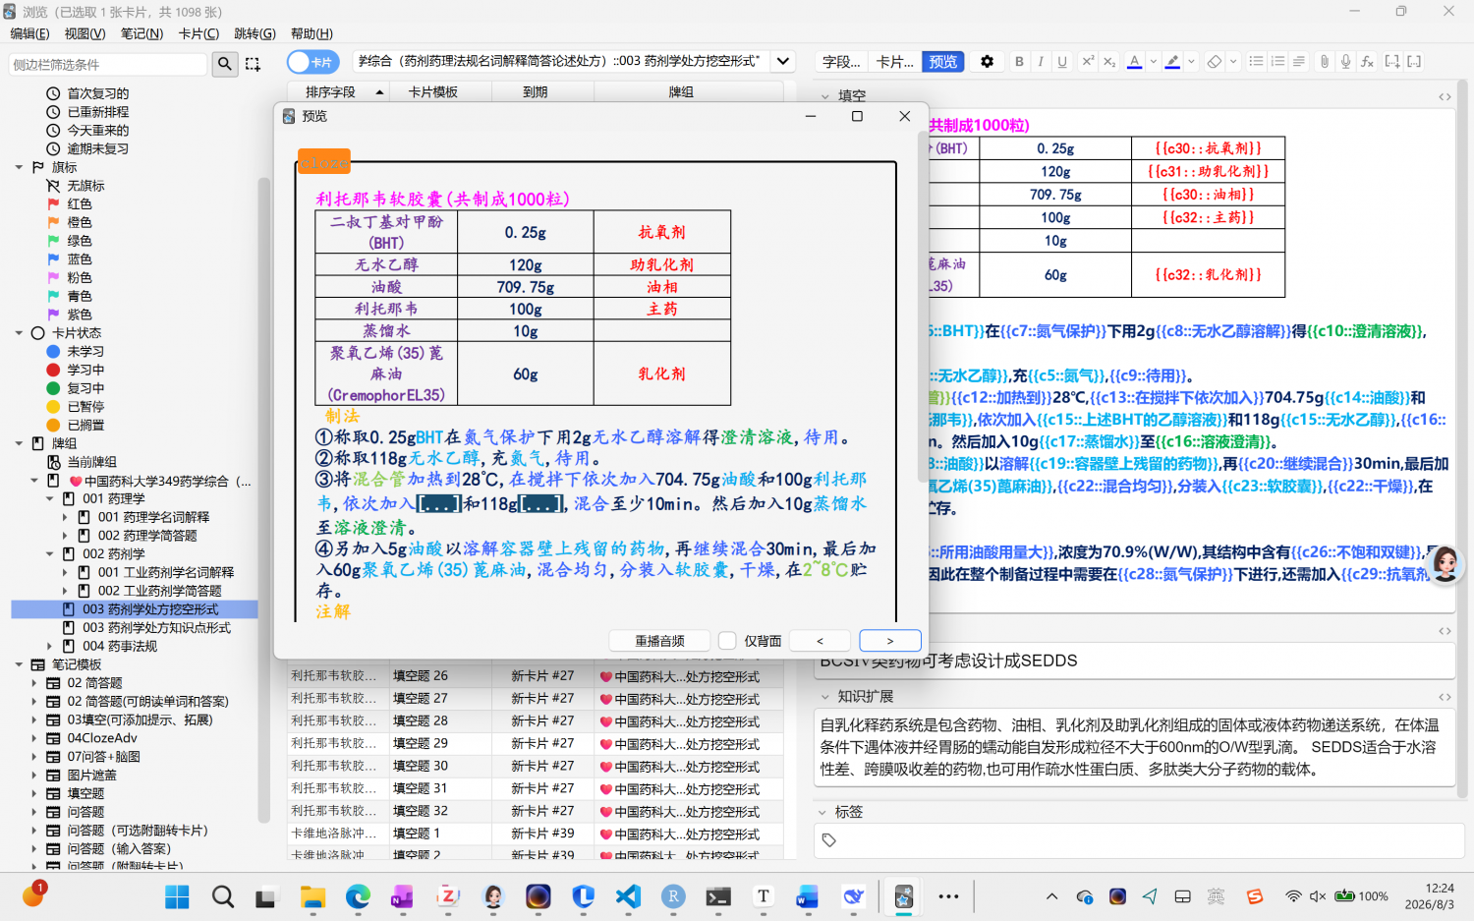Click the search magnifier button in browser

click(x=225, y=64)
